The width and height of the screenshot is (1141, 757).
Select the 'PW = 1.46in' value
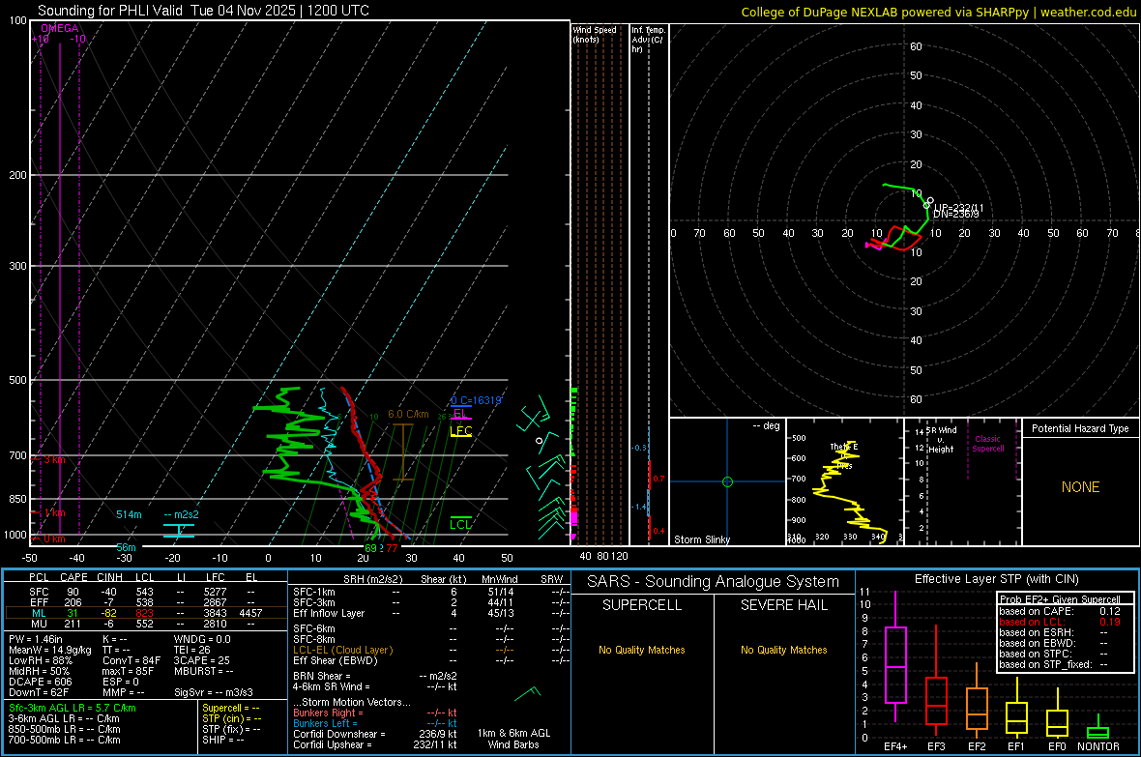[36, 639]
